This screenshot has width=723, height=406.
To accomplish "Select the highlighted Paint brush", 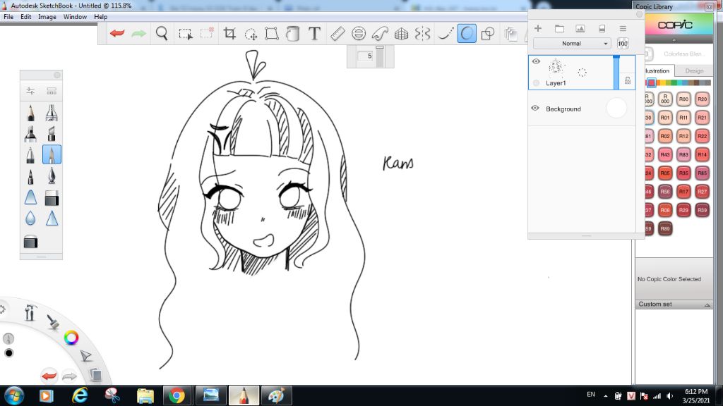I will tap(52, 154).
